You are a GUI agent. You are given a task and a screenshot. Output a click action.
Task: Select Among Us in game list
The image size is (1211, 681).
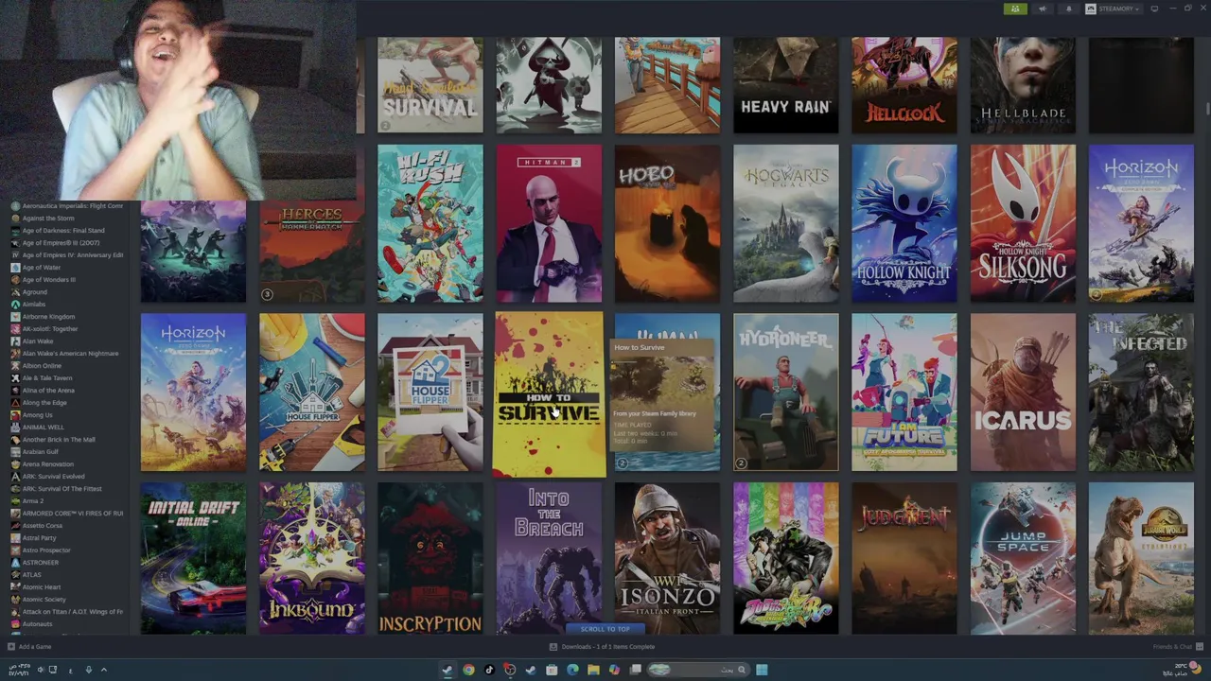point(37,415)
